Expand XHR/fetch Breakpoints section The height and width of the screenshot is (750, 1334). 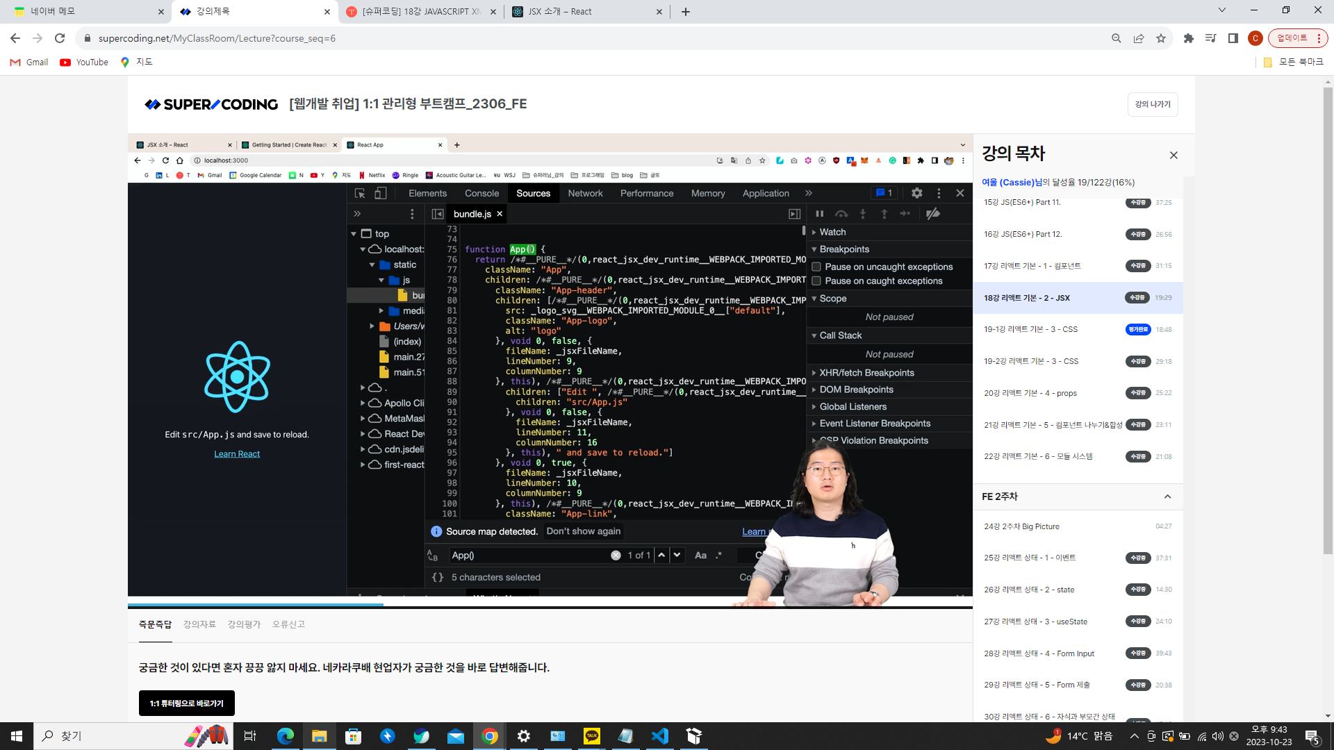814,373
